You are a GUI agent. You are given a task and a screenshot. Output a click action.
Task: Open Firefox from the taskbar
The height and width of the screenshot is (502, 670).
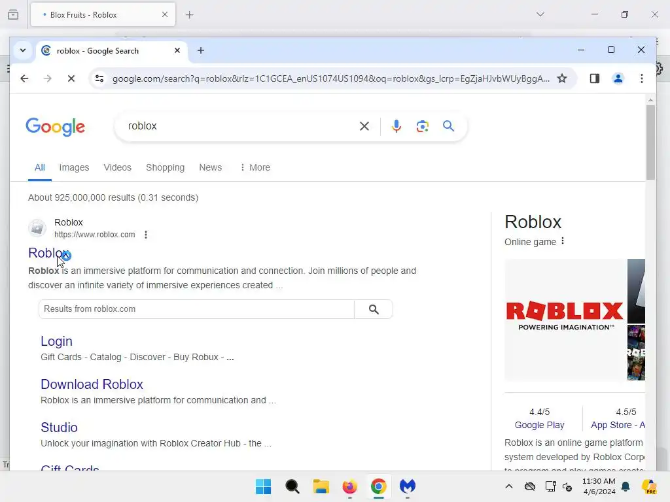point(349,486)
